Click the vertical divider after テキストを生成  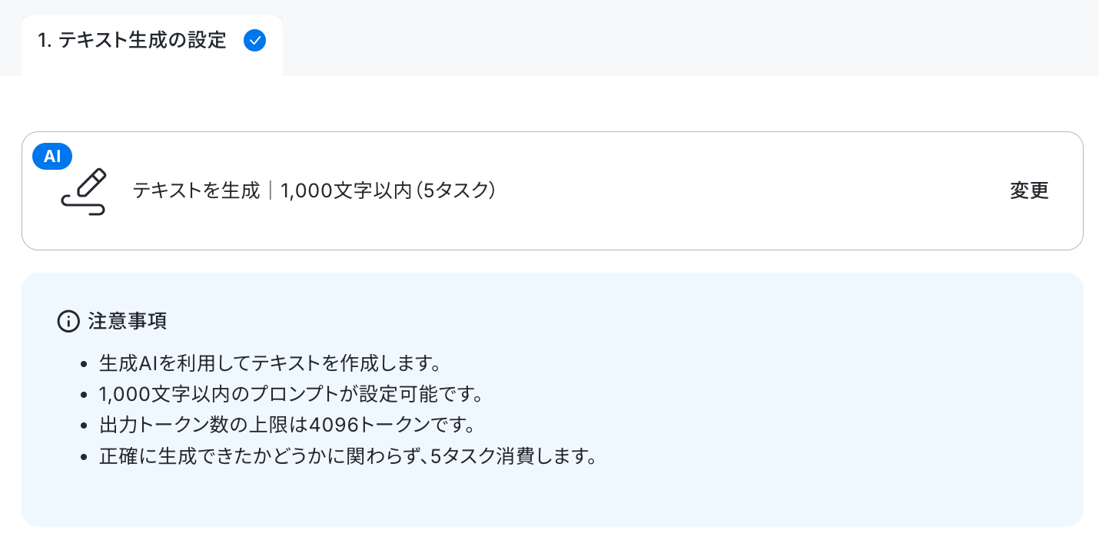click(271, 190)
